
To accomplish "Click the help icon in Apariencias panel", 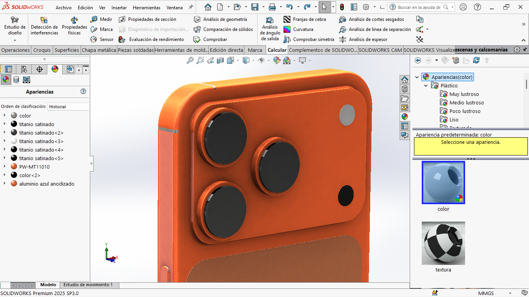I will tap(83, 92).
